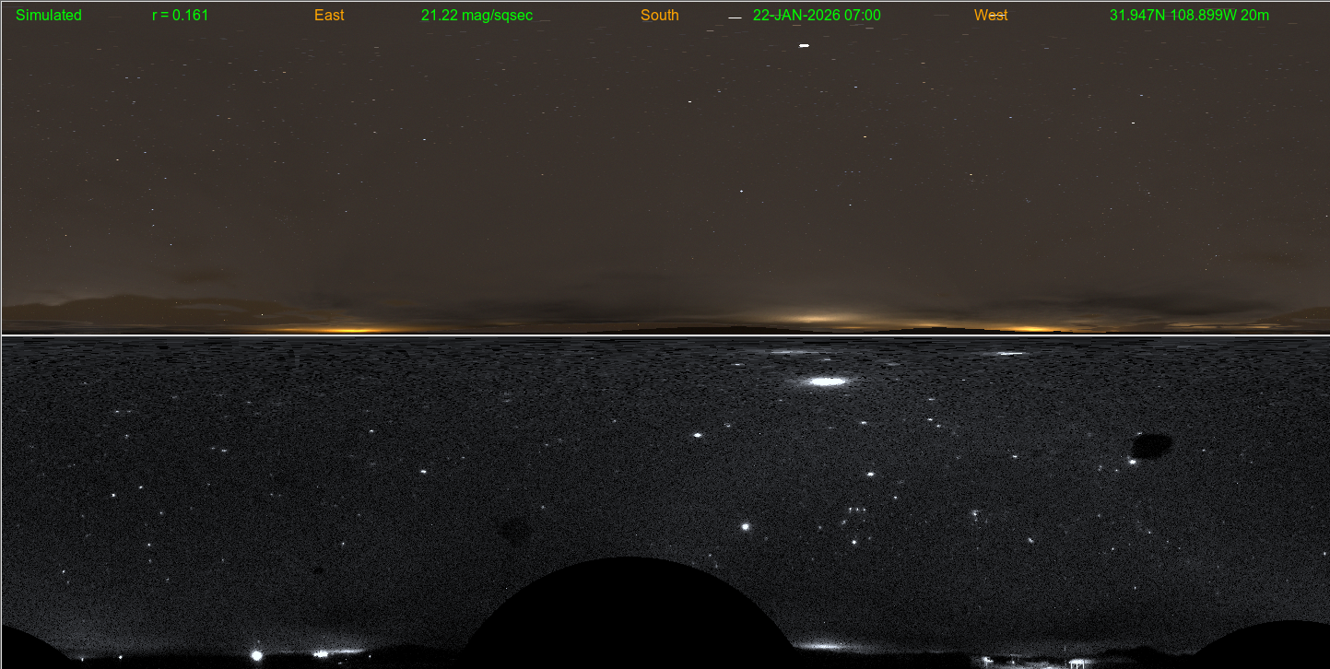Click the orange West direction marker
1330x669 pixels.
point(991,16)
